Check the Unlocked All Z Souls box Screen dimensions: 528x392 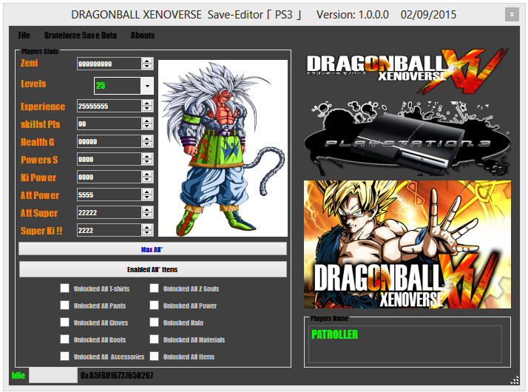click(155, 288)
